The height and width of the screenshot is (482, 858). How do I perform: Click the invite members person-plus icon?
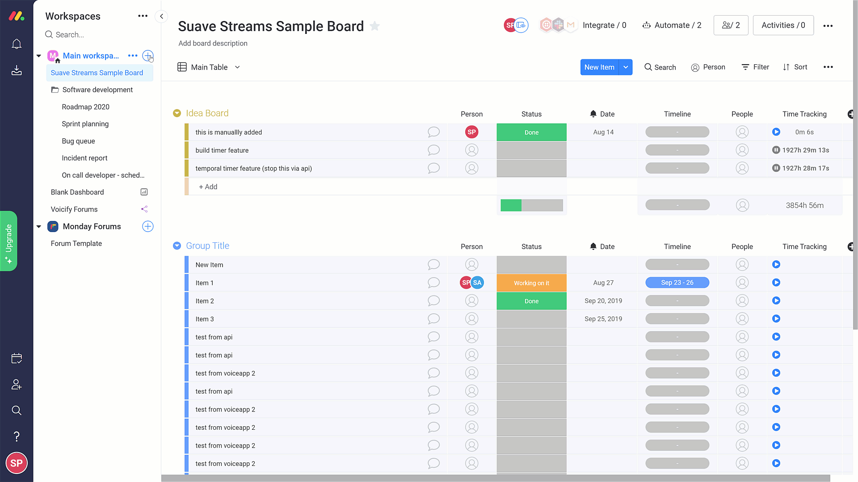tap(17, 384)
